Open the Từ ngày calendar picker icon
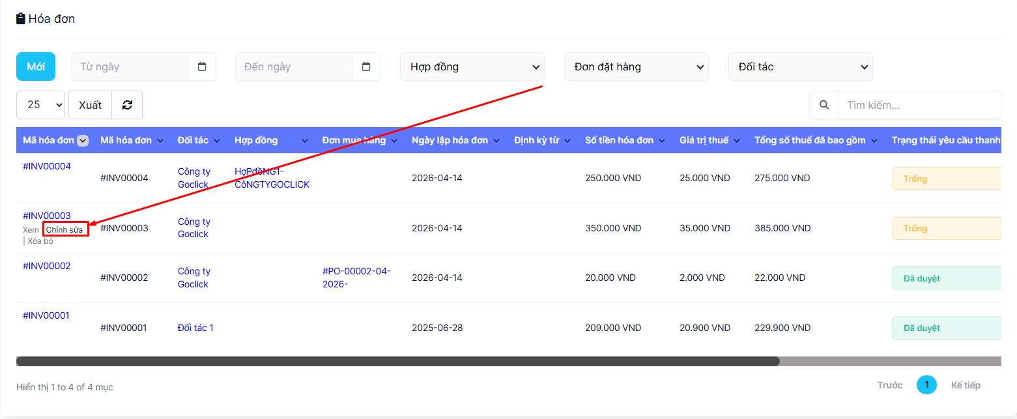Image resolution: width=1017 pixels, height=419 pixels. [x=202, y=66]
